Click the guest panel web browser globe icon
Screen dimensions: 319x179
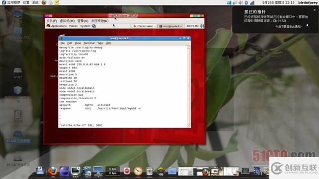(94, 26)
